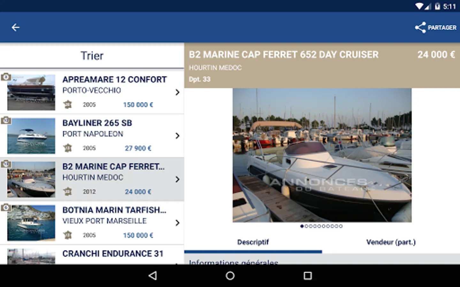Viewport: 460px width, 287px height.
Task: Tap Android back navigation button
Action: coord(153,276)
